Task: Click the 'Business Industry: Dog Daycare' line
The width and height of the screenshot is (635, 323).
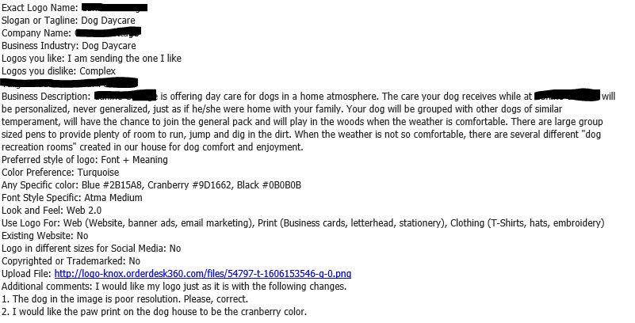Action: tap(69, 46)
